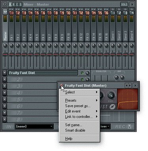The width and height of the screenshot is (148, 151).
Task: Click the REC disk icon
Action: pyautogui.click(x=129, y=126)
